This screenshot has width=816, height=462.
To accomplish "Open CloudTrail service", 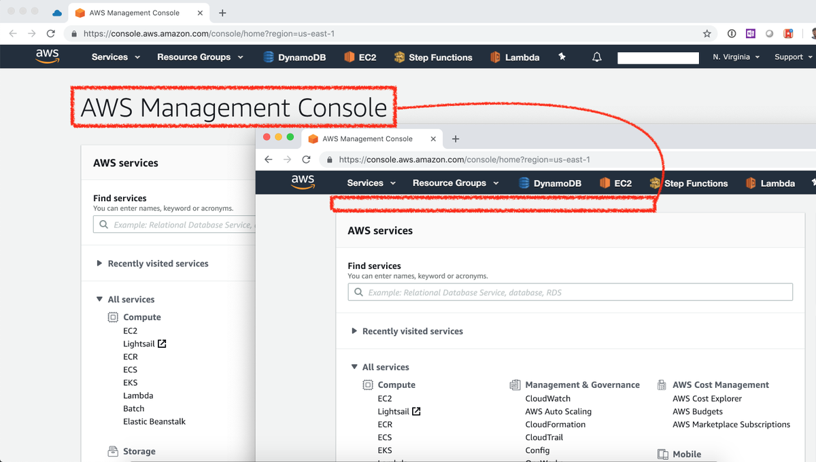I will 544,438.
